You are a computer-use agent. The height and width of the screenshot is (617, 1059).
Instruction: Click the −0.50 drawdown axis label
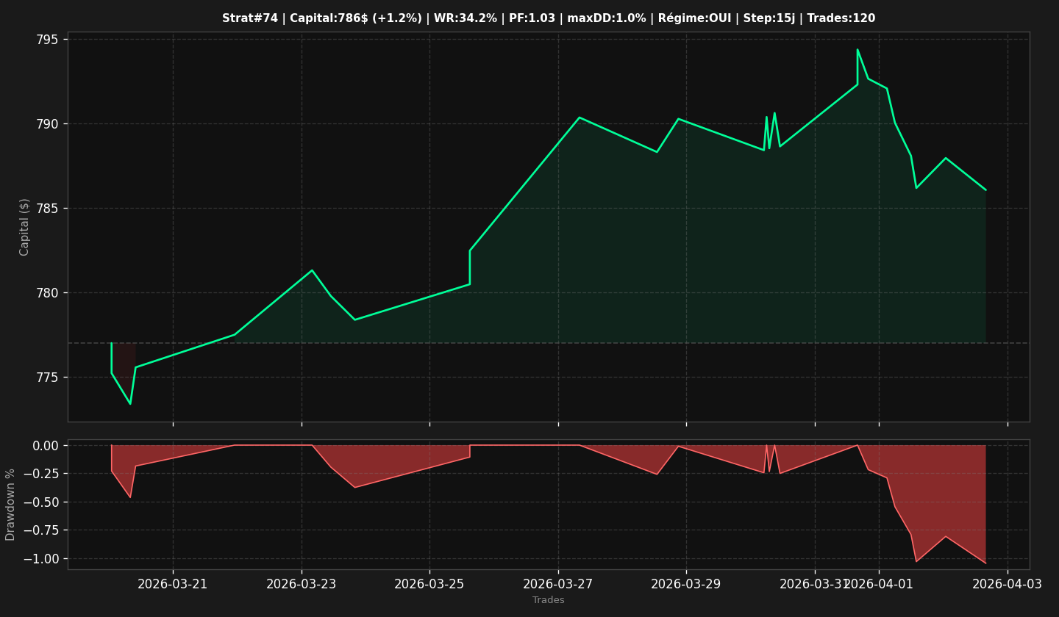click(43, 502)
